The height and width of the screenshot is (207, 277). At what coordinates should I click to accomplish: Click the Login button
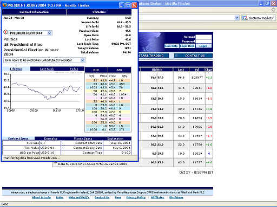coord(203,46)
